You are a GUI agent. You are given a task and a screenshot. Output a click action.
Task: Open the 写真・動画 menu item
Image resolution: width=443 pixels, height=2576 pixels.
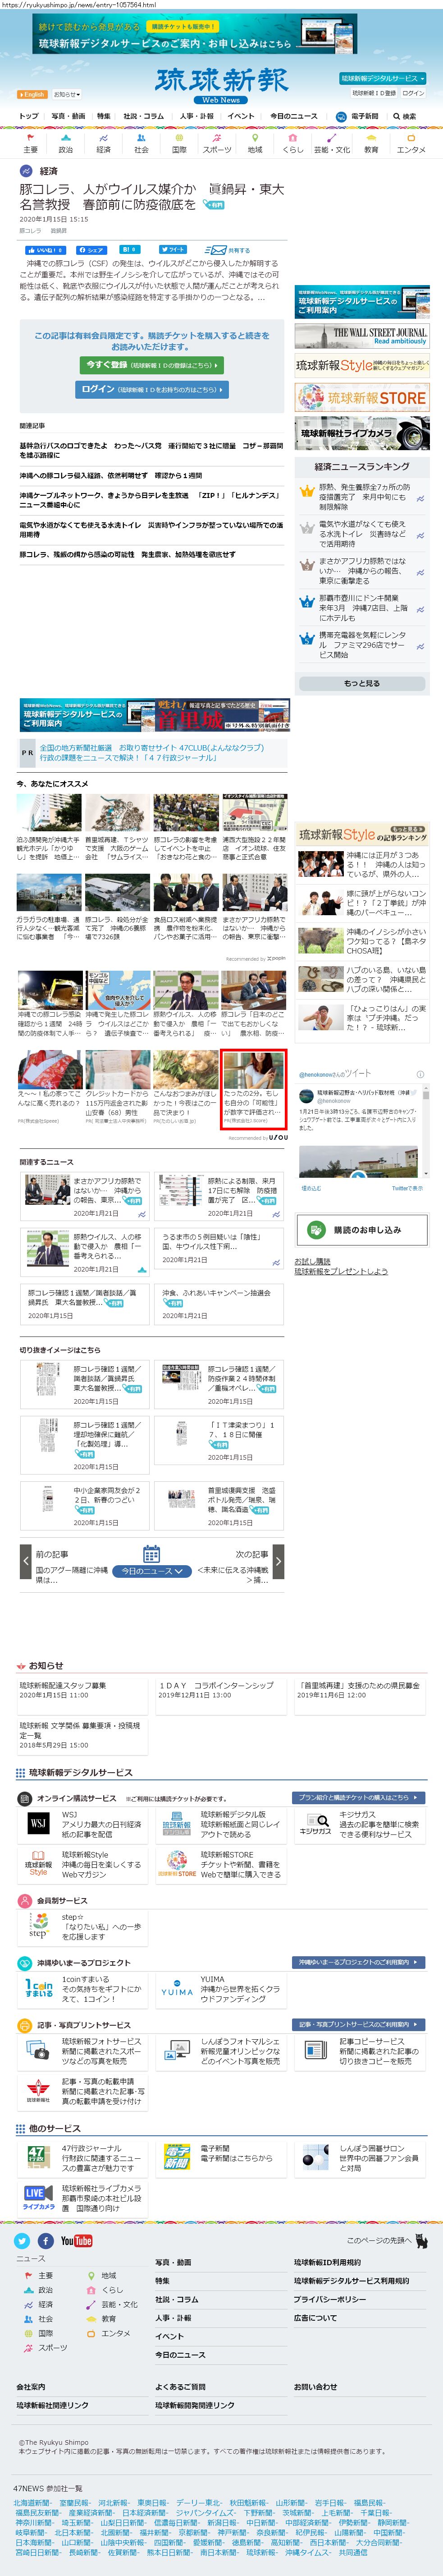click(68, 116)
